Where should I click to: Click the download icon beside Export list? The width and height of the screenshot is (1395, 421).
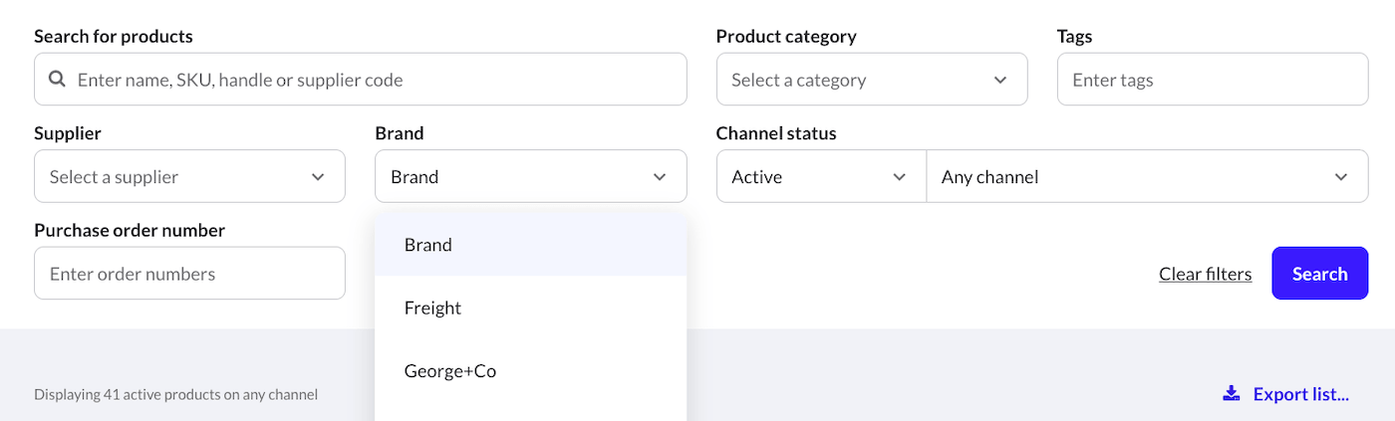coord(1232,394)
